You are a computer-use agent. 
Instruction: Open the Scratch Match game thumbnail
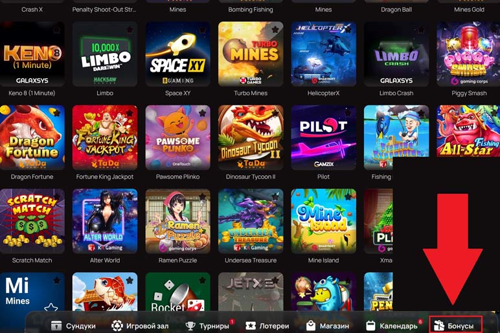[x=32, y=221]
